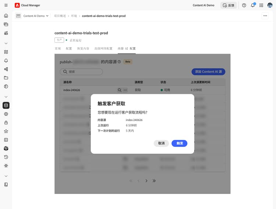The width and height of the screenshot is (276, 209).
Task: Collapse the first sidebar section chevron
Action: pyautogui.click(x=6, y=43)
